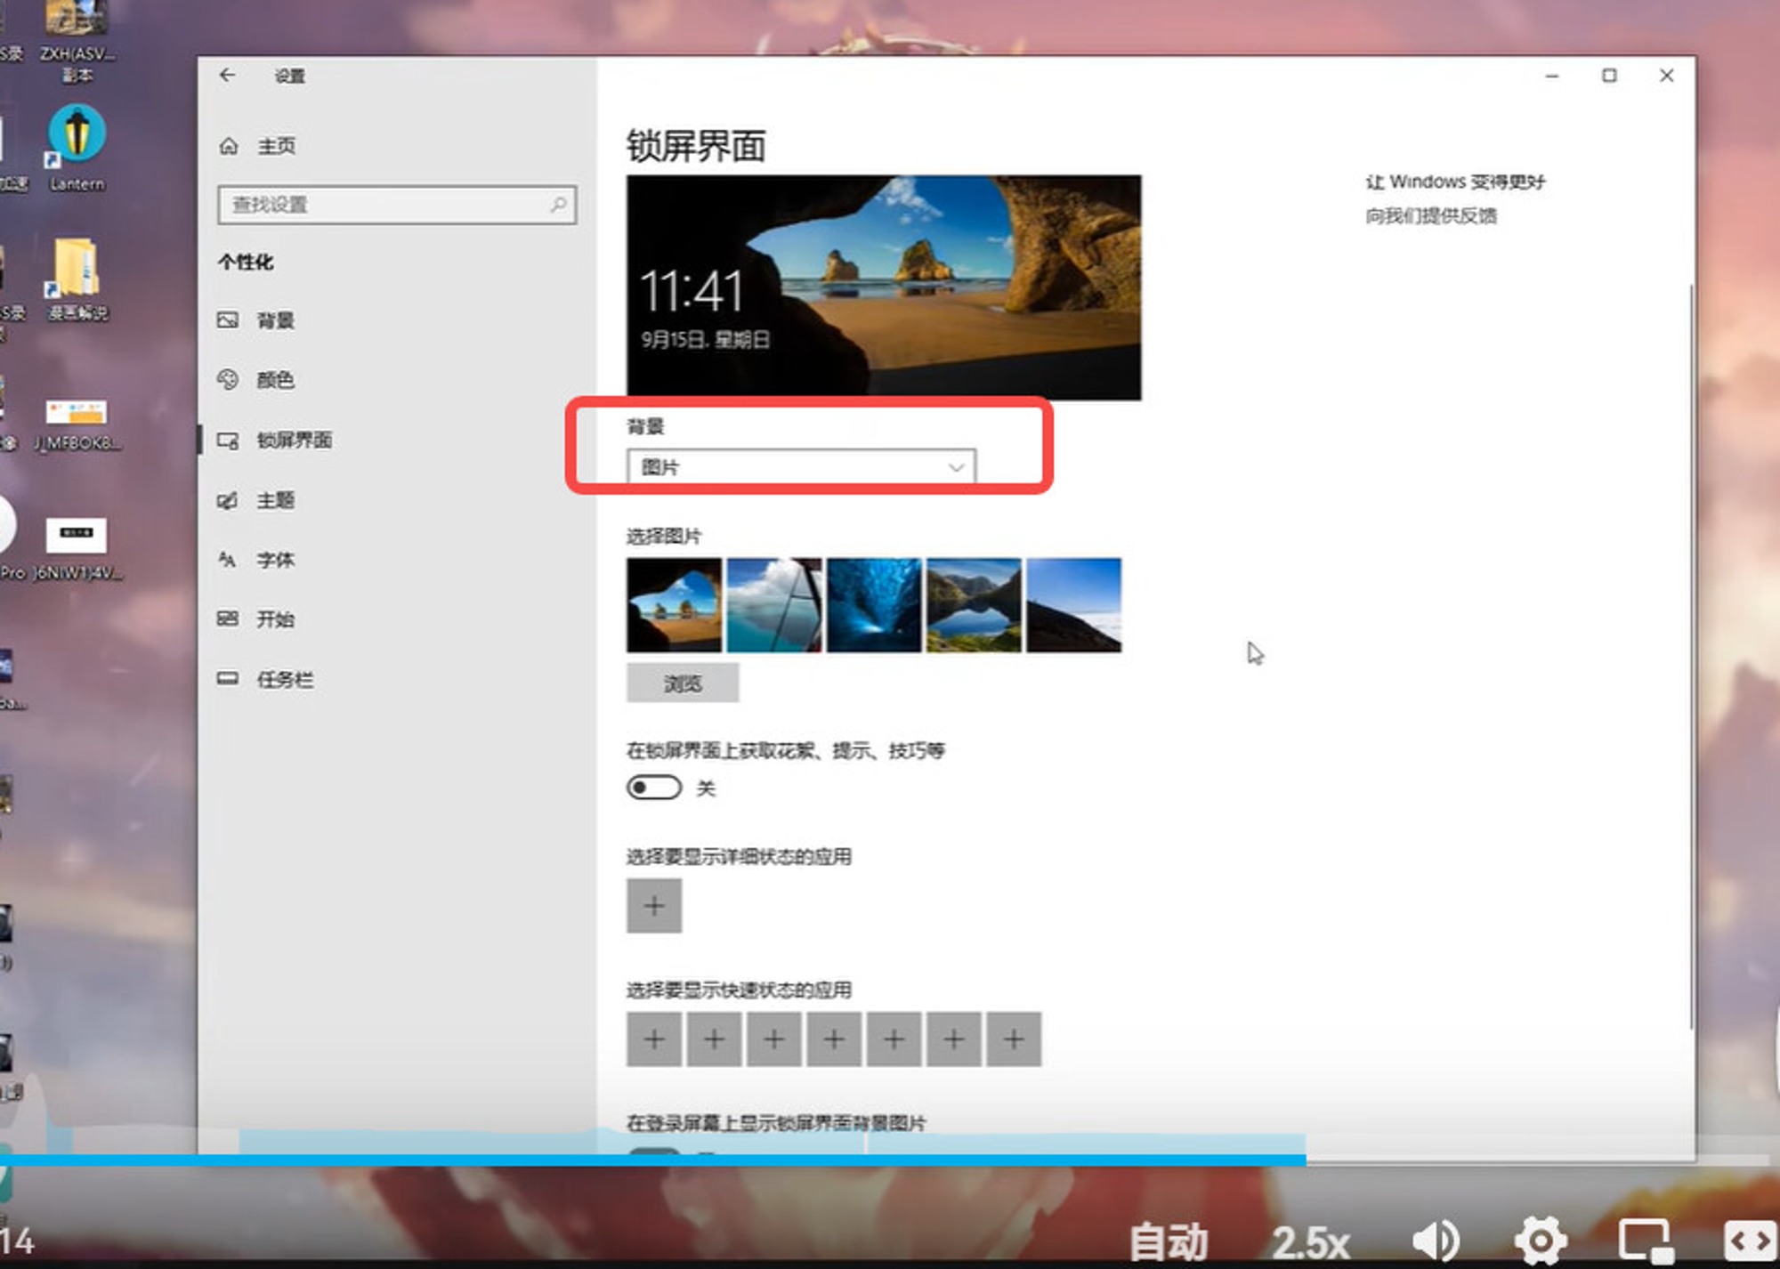Viewport: 1780px width, 1269px height.
Task: Open the J6NIW1J4V desktop file
Action: (77, 548)
